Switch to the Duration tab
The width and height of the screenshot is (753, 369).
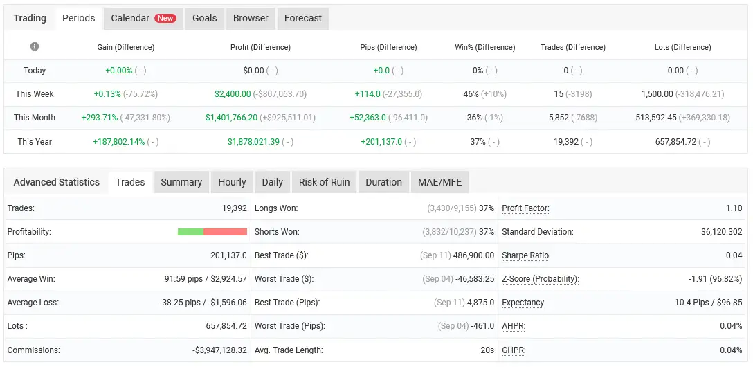pos(383,182)
